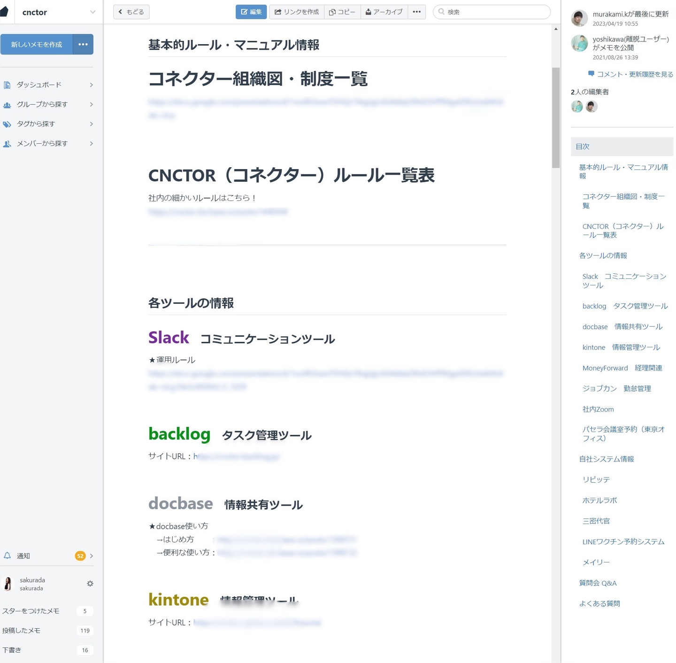Screen dimensions: 676x663
Task: Expand the ダッシュボード chevron
Action: (x=92, y=85)
